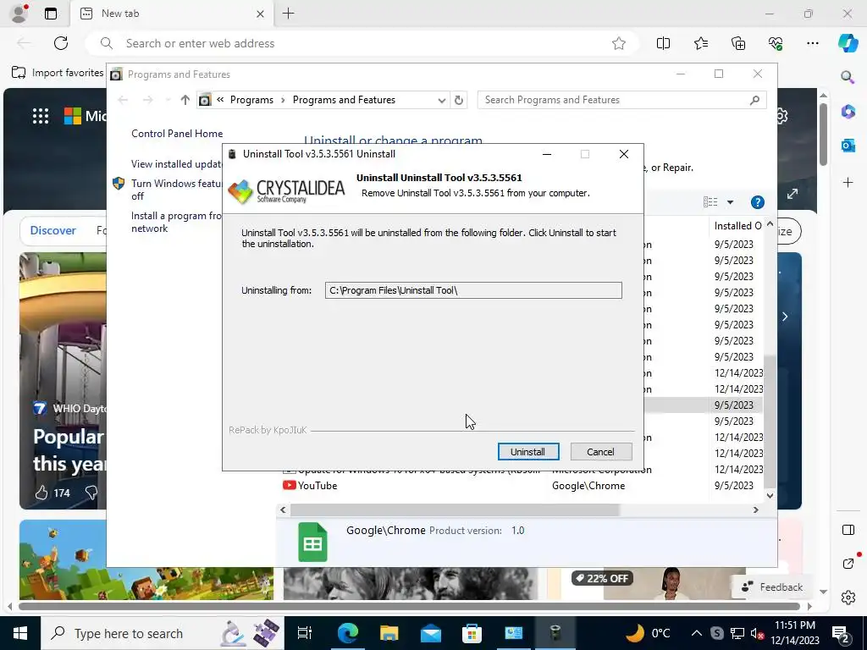
Task: Open the notification center icon
Action: 841,633
